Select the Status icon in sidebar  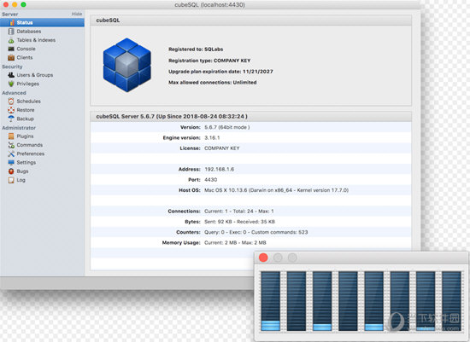(12, 22)
